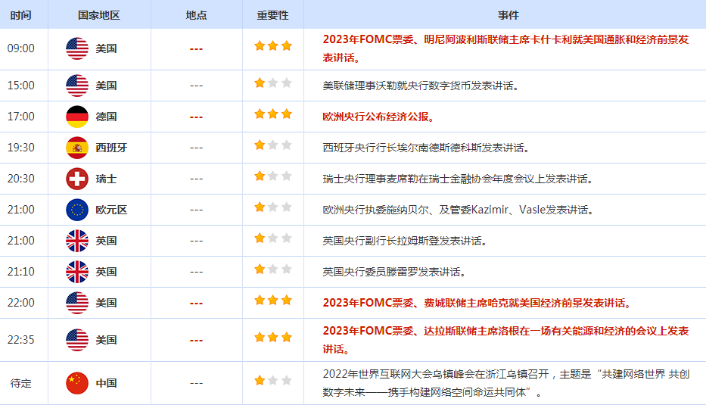This screenshot has width=706, height=405.
Task: Open the Philadelphia Fed Harker speech event
Action: point(477,304)
